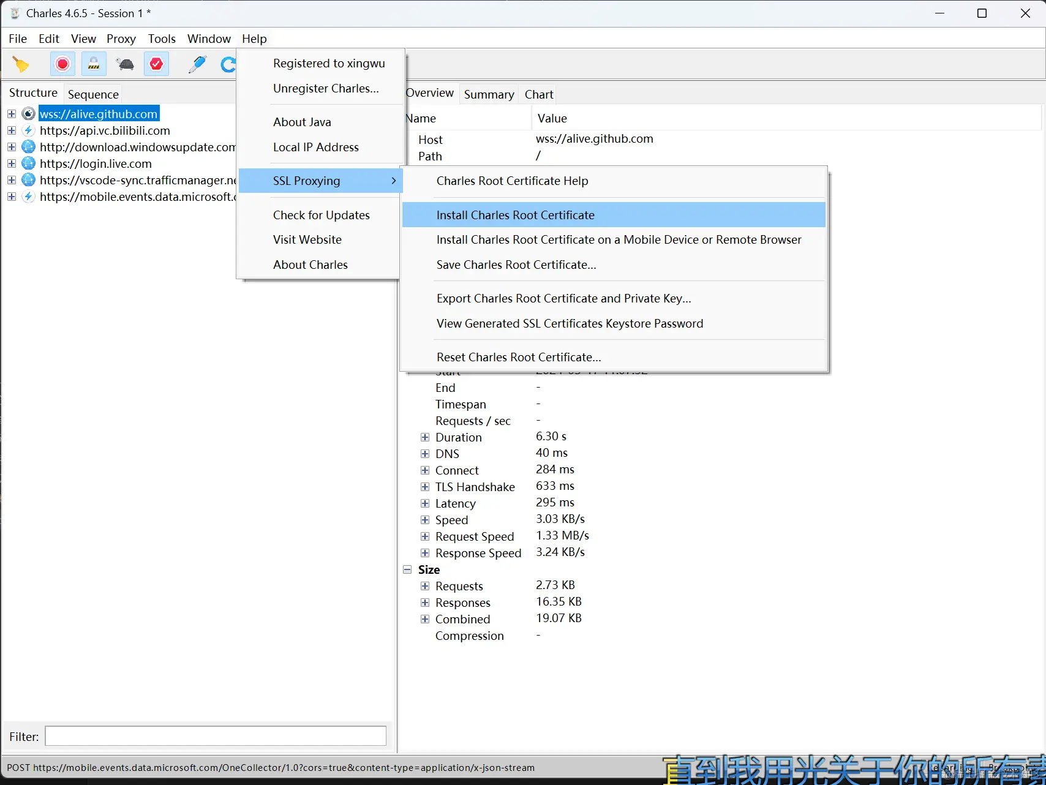Open the File menu
The height and width of the screenshot is (785, 1046).
click(x=18, y=39)
